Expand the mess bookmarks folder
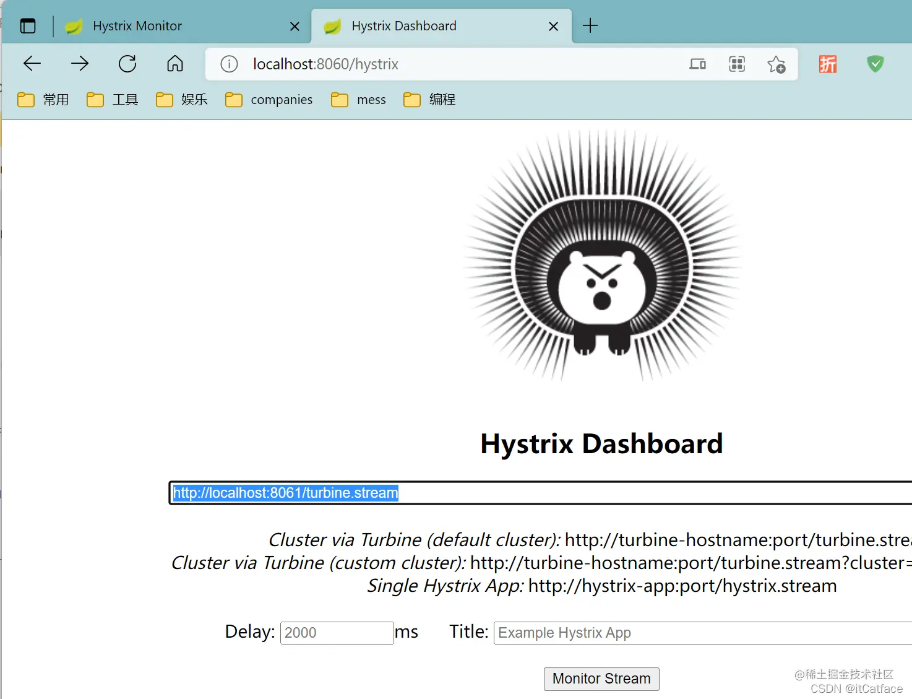 click(359, 100)
